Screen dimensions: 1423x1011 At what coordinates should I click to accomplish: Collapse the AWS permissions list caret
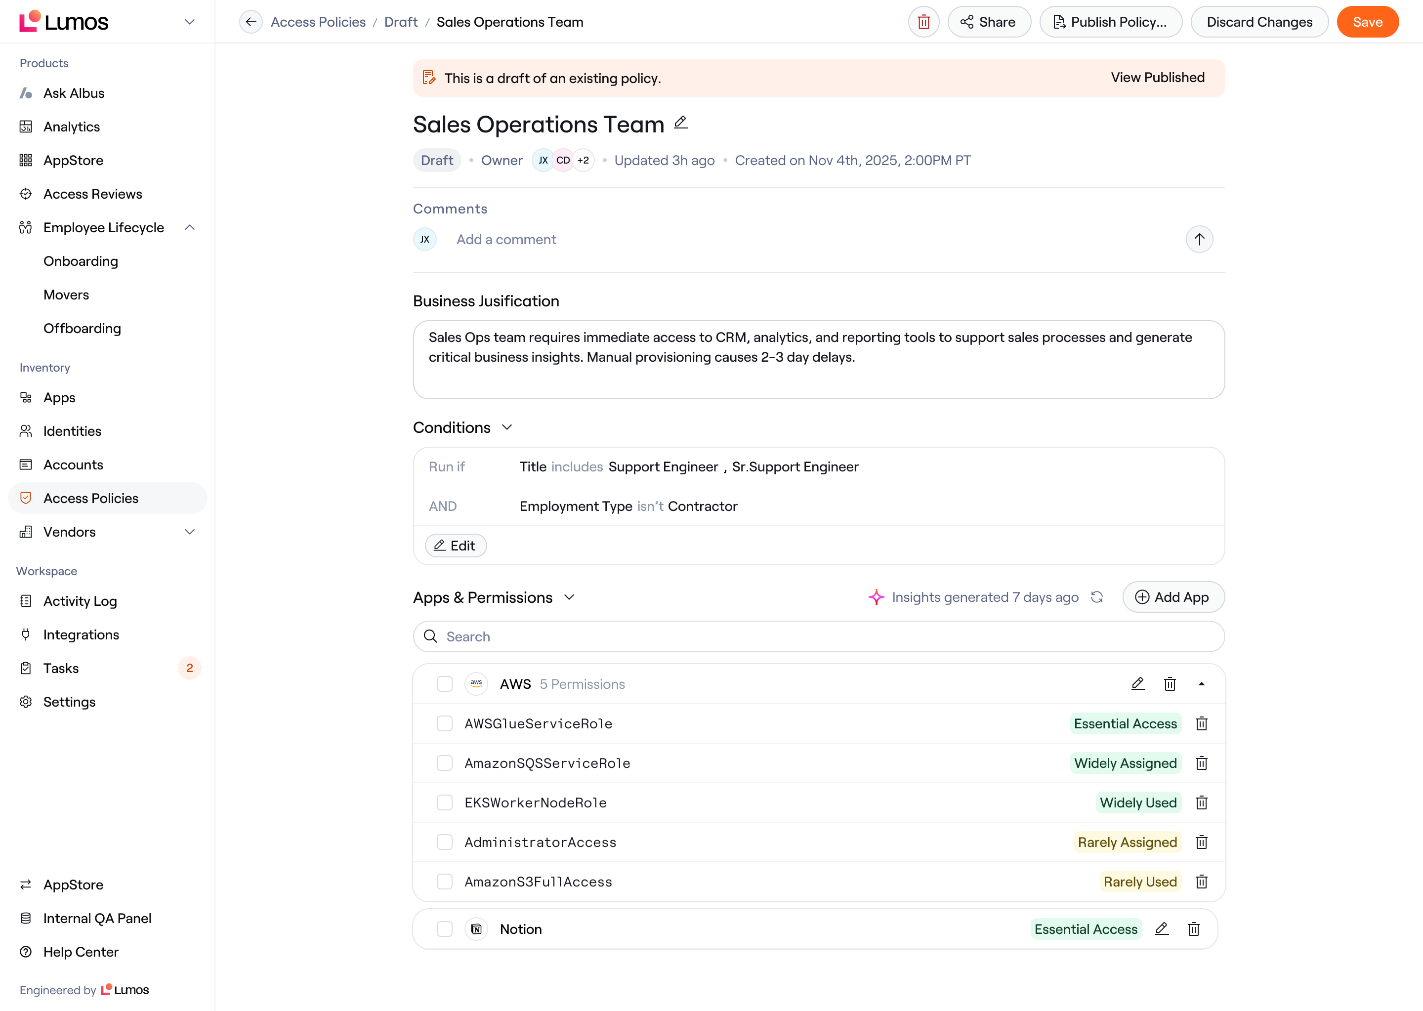pyautogui.click(x=1201, y=683)
